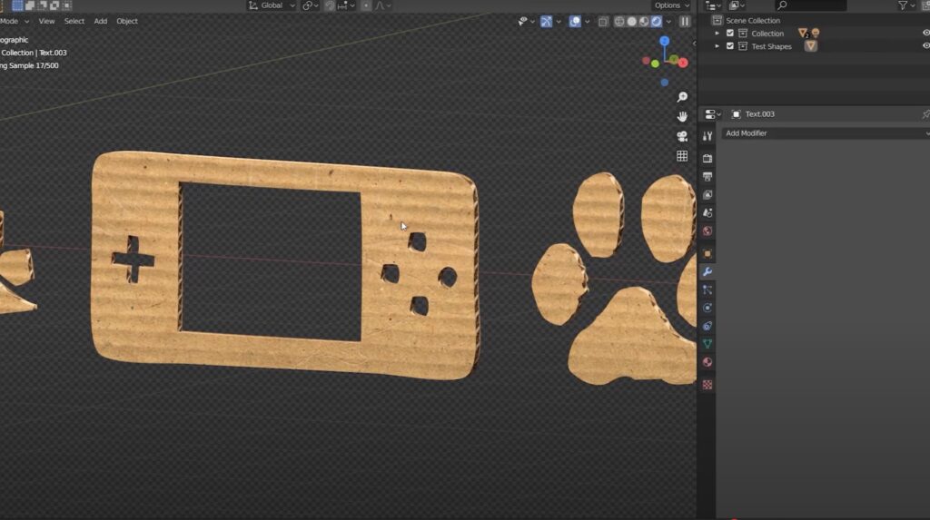This screenshot has height=520, width=930.
Task: Uncheck the Test Shapes exclude checkbox
Action: click(730, 45)
